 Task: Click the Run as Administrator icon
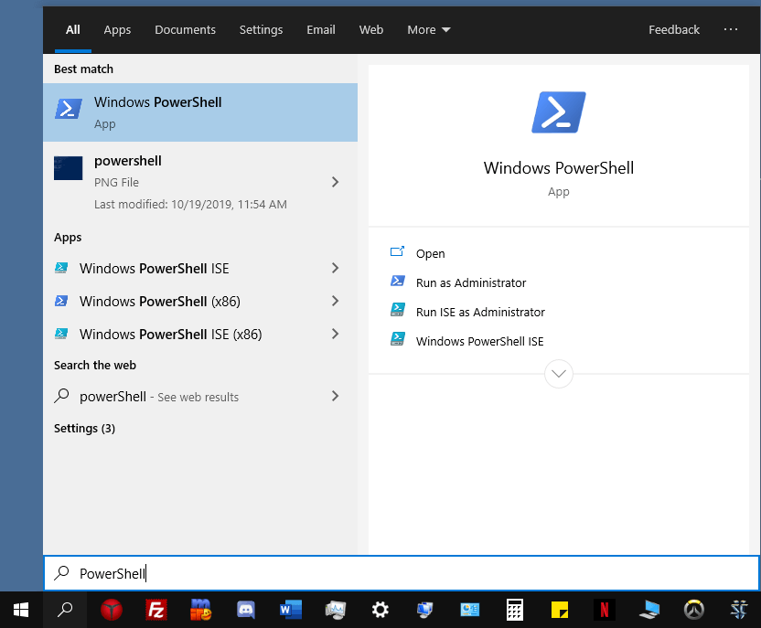pyautogui.click(x=398, y=282)
